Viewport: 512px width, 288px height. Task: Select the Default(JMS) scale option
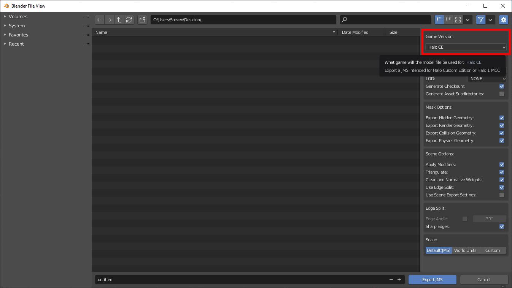(439, 250)
